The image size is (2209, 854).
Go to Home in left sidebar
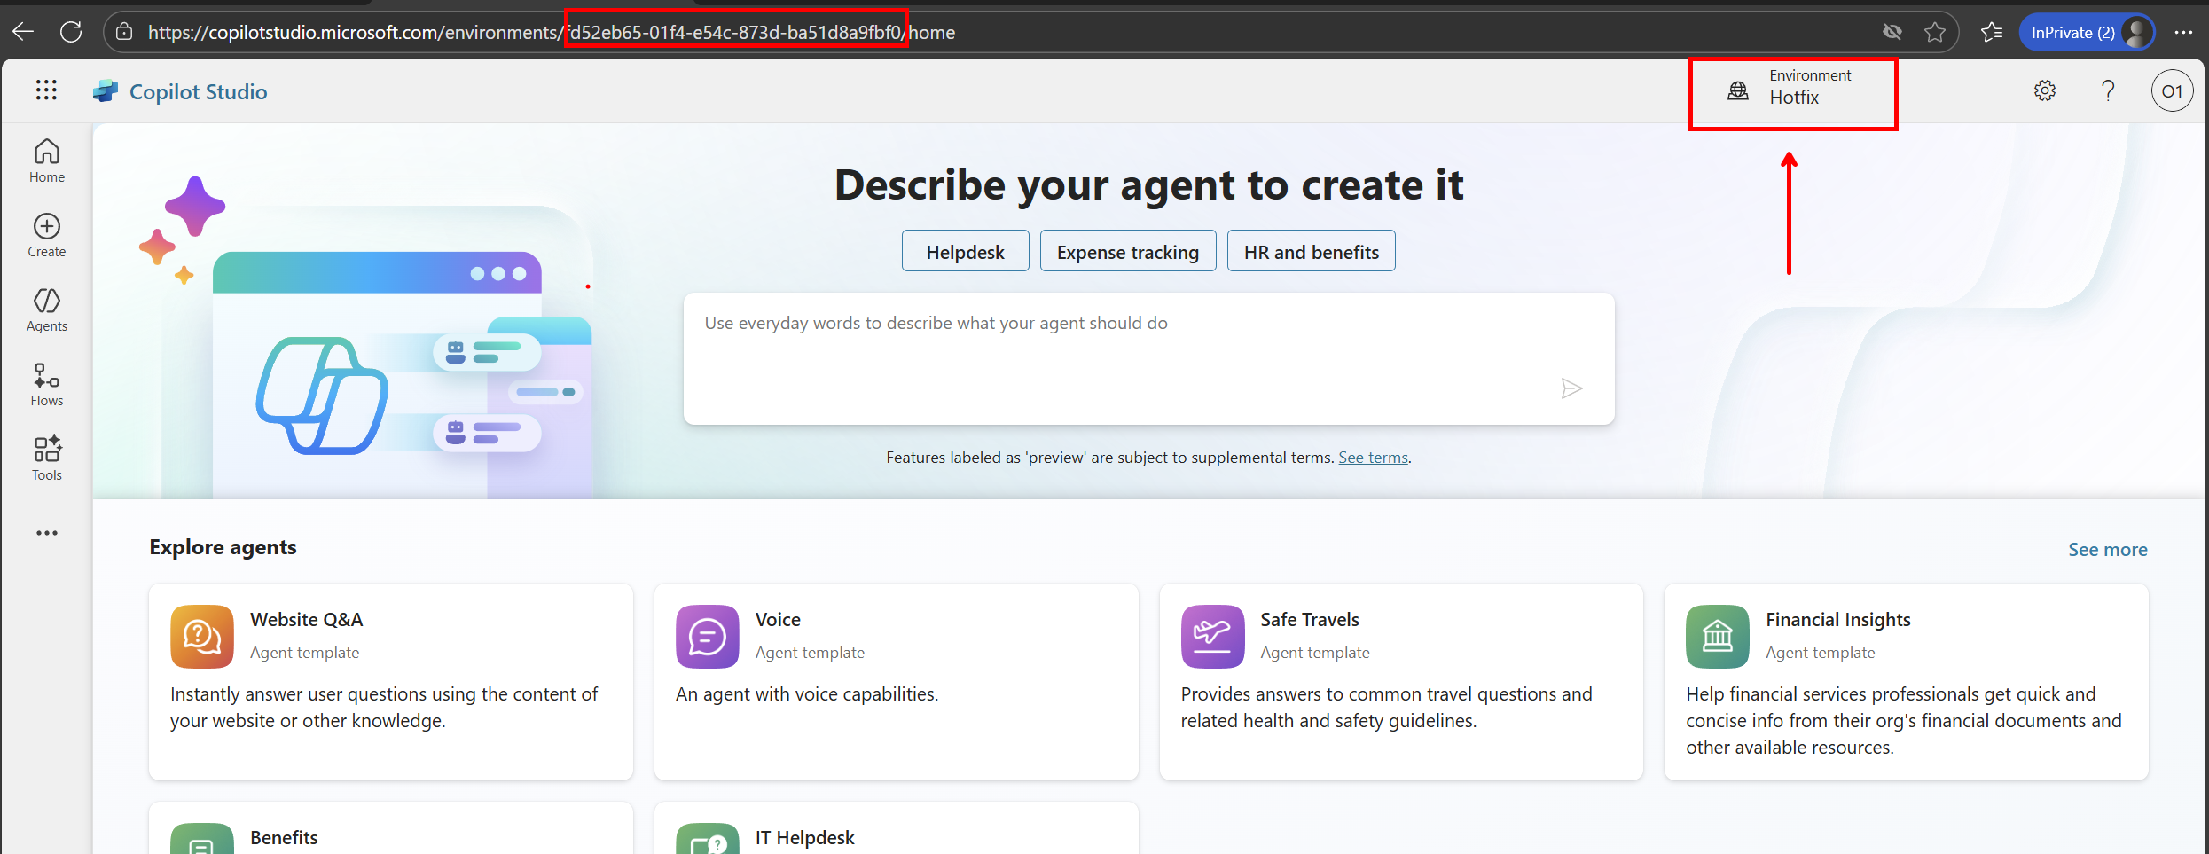point(47,161)
